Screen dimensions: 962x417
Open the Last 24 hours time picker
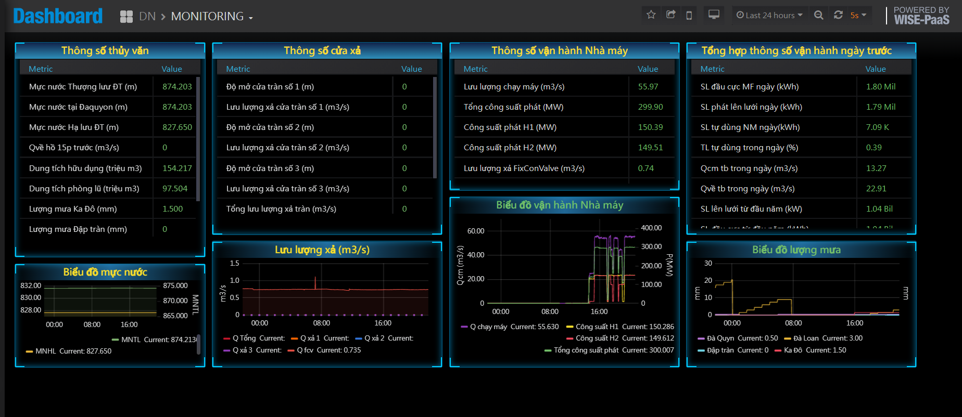pos(769,15)
